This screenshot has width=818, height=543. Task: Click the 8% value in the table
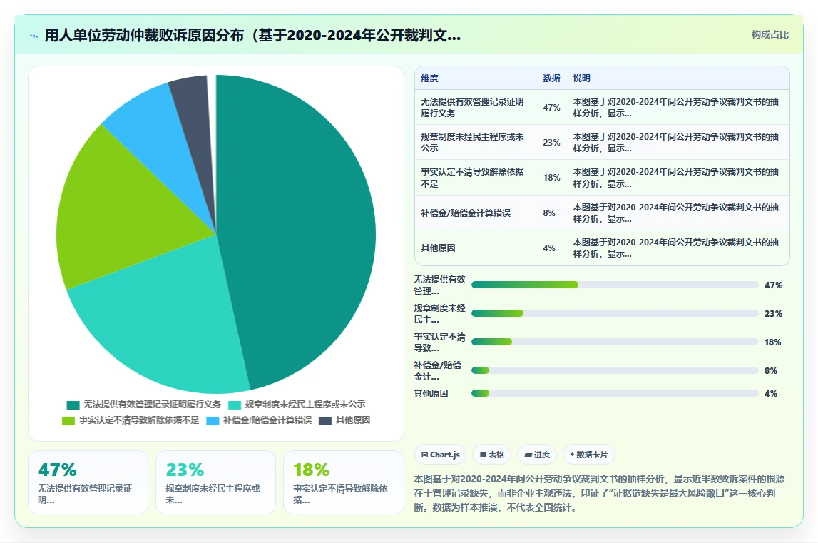coord(549,213)
